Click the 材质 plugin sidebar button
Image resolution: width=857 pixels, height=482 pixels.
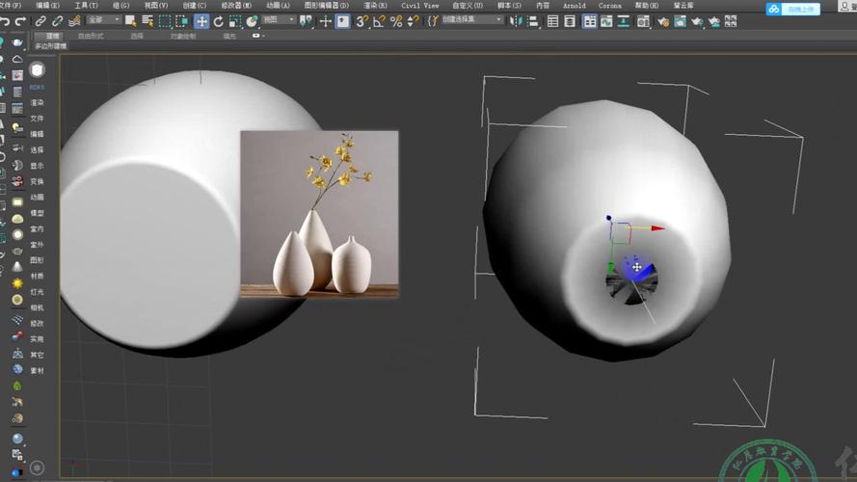tap(37, 276)
